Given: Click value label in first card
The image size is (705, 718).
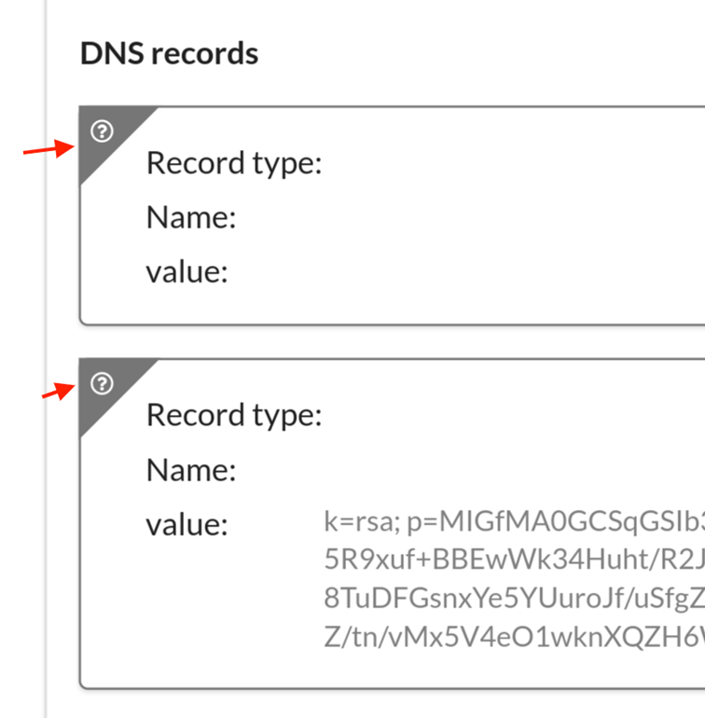Looking at the screenshot, I should point(187,272).
